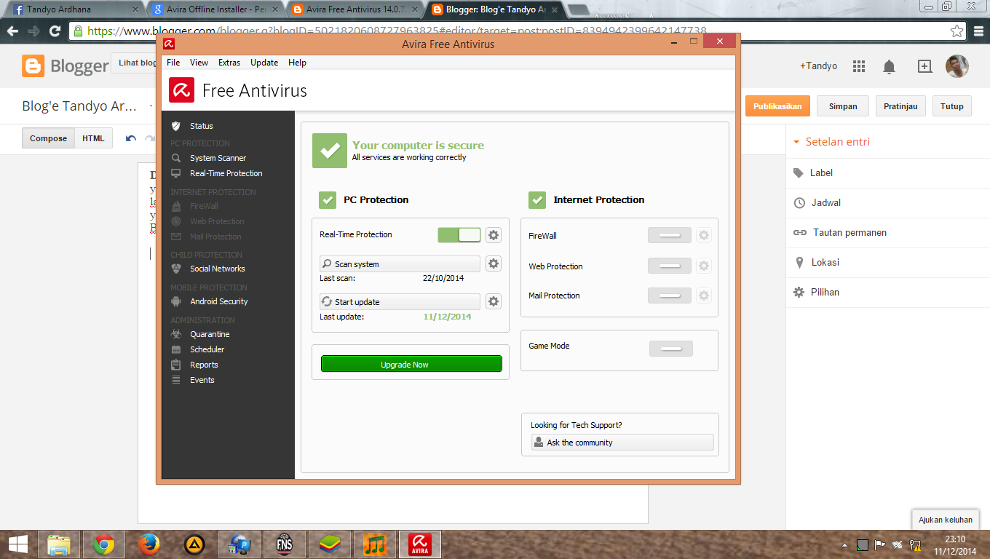The height and width of the screenshot is (559, 990).
Task: Open Google apps grid in Blogger
Action: (859, 66)
